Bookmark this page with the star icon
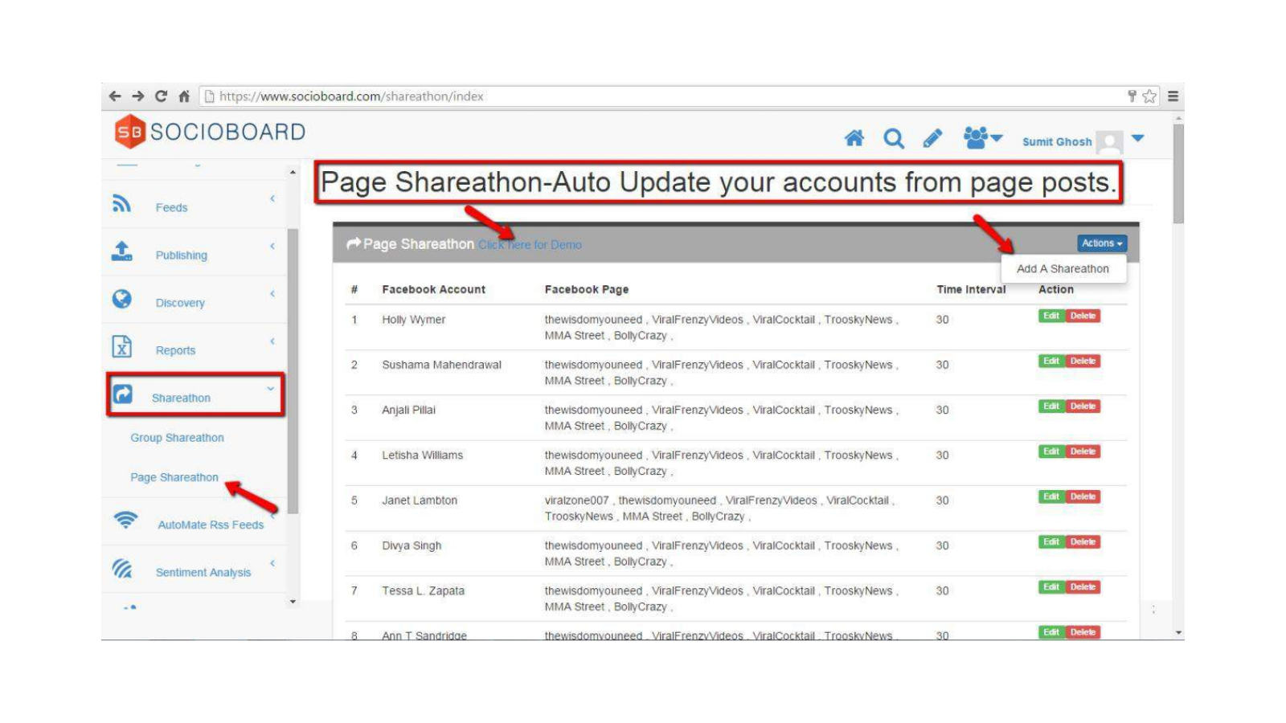The width and height of the screenshot is (1286, 723). (1149, 96)
